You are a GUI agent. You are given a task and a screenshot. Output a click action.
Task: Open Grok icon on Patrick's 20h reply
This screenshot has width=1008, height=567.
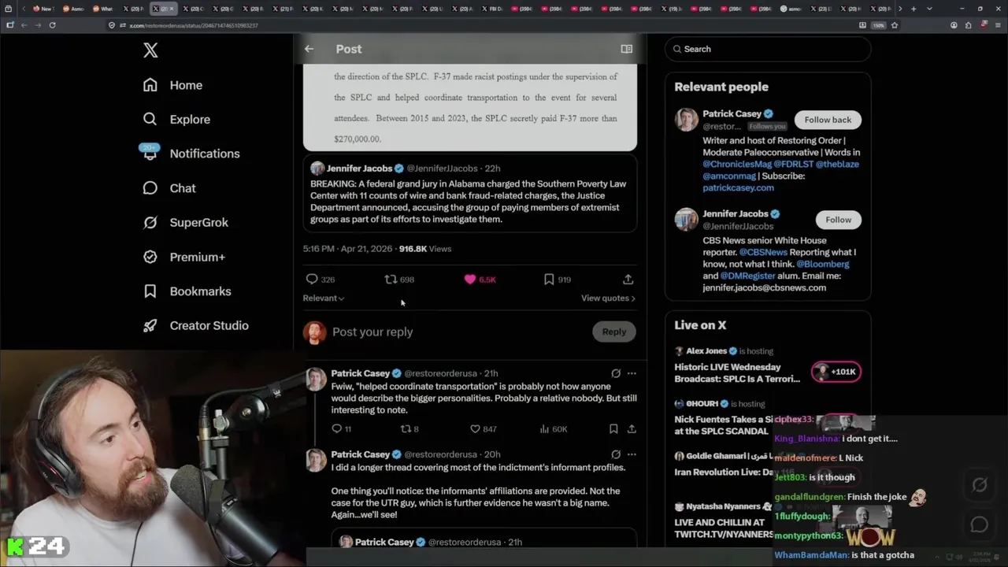[616, 454]
